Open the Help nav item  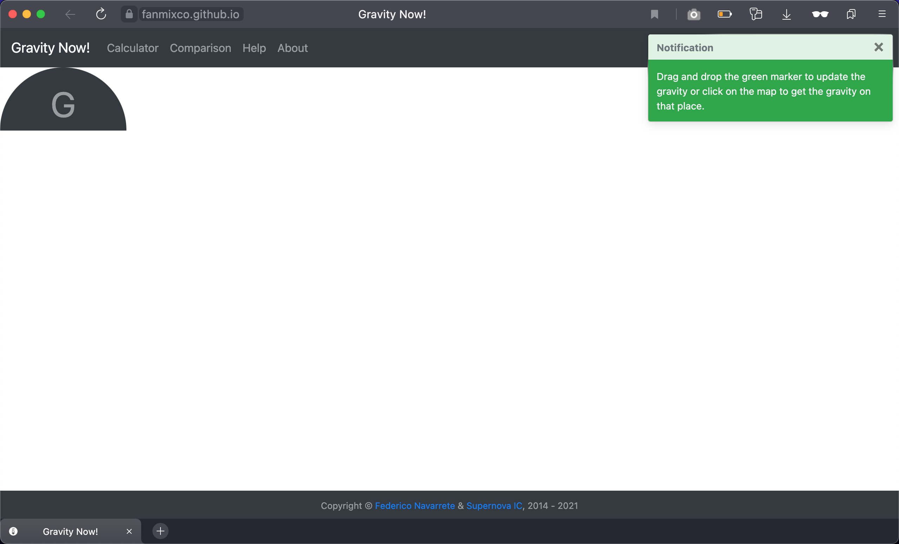tap(254, 48)
